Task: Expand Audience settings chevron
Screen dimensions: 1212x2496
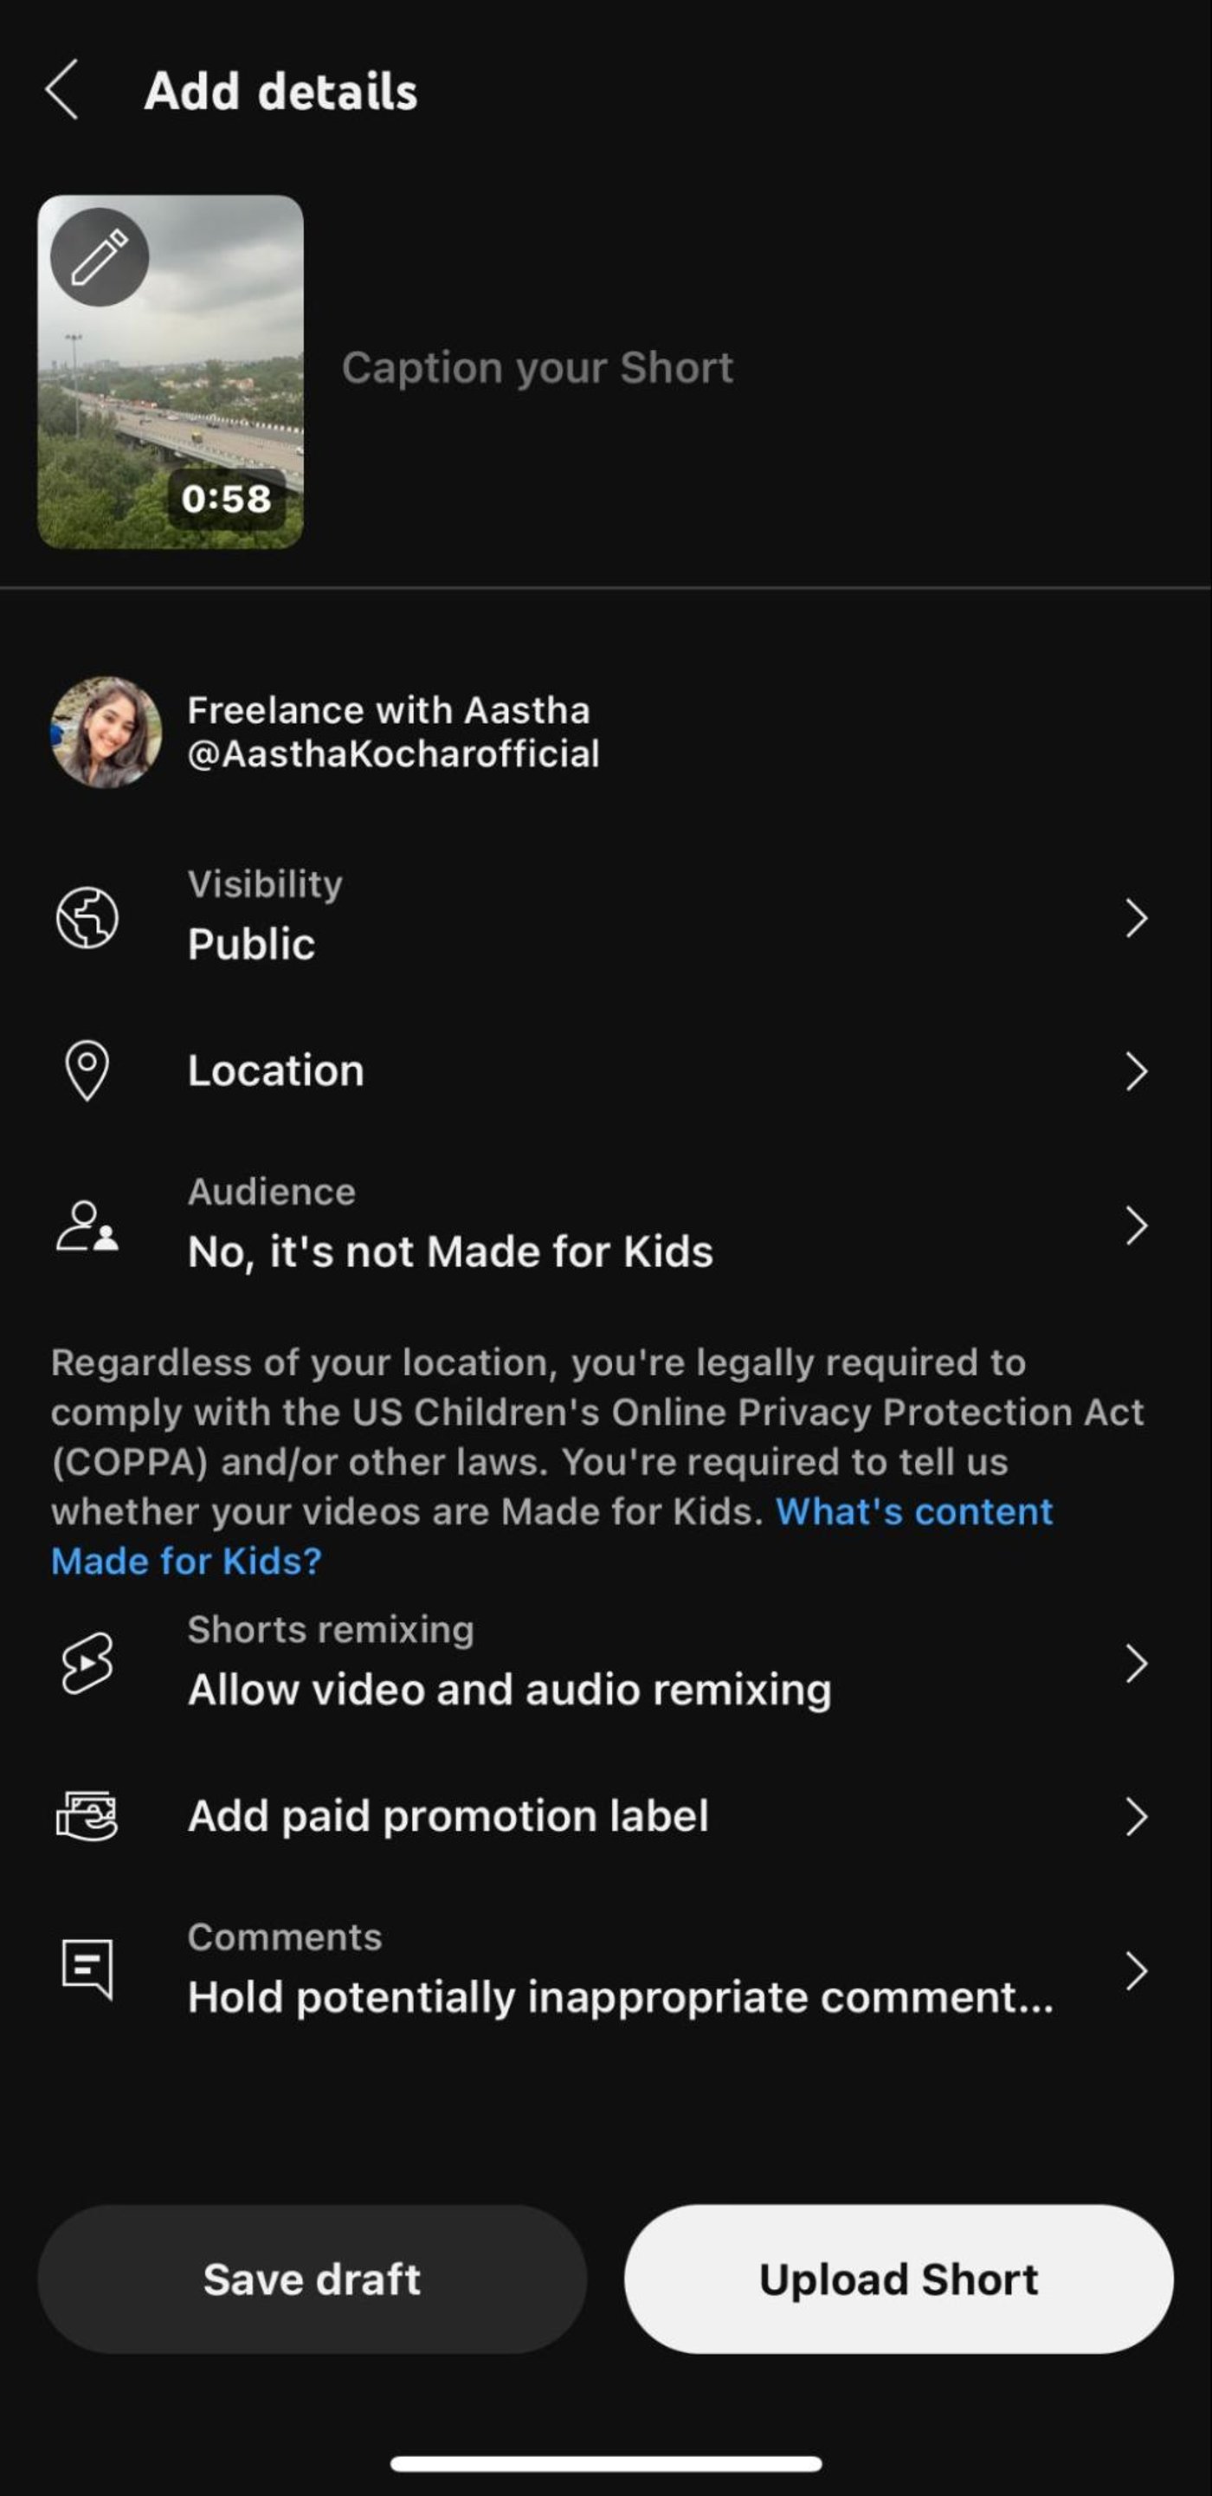Action: point(1137,1225)
